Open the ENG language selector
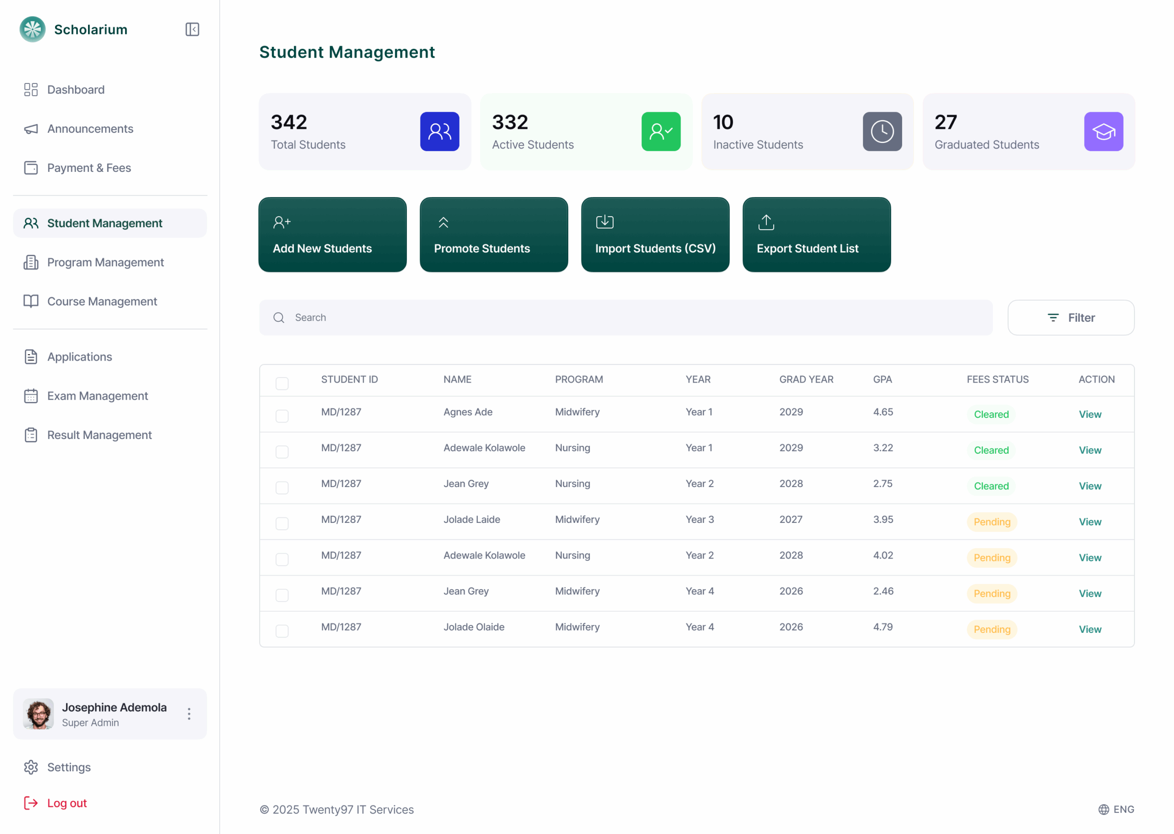Screen dimensions: 1174x834 [x=1123, y=809]
